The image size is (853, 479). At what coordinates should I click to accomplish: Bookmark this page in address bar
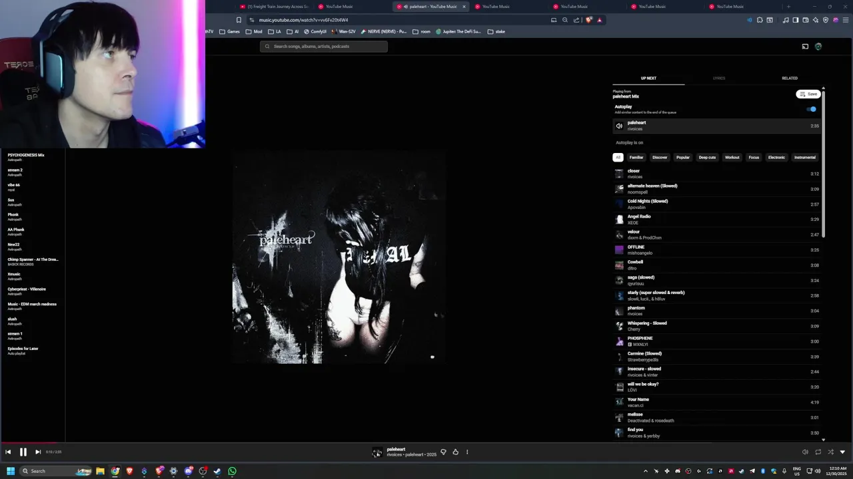239,20
